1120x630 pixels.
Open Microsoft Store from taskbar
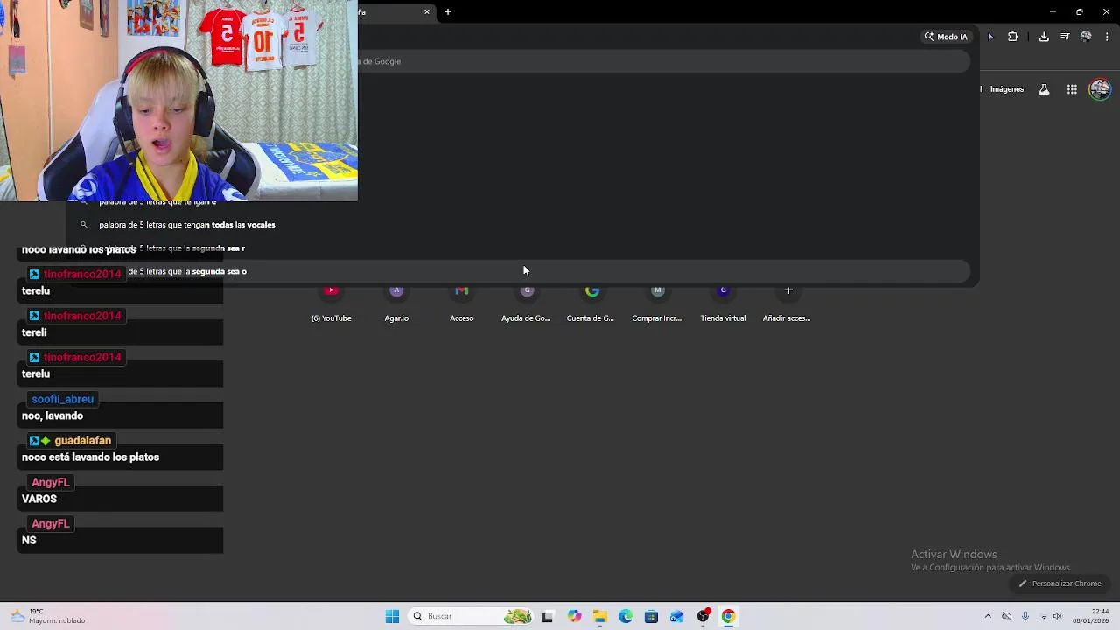[x=651, y=616]
